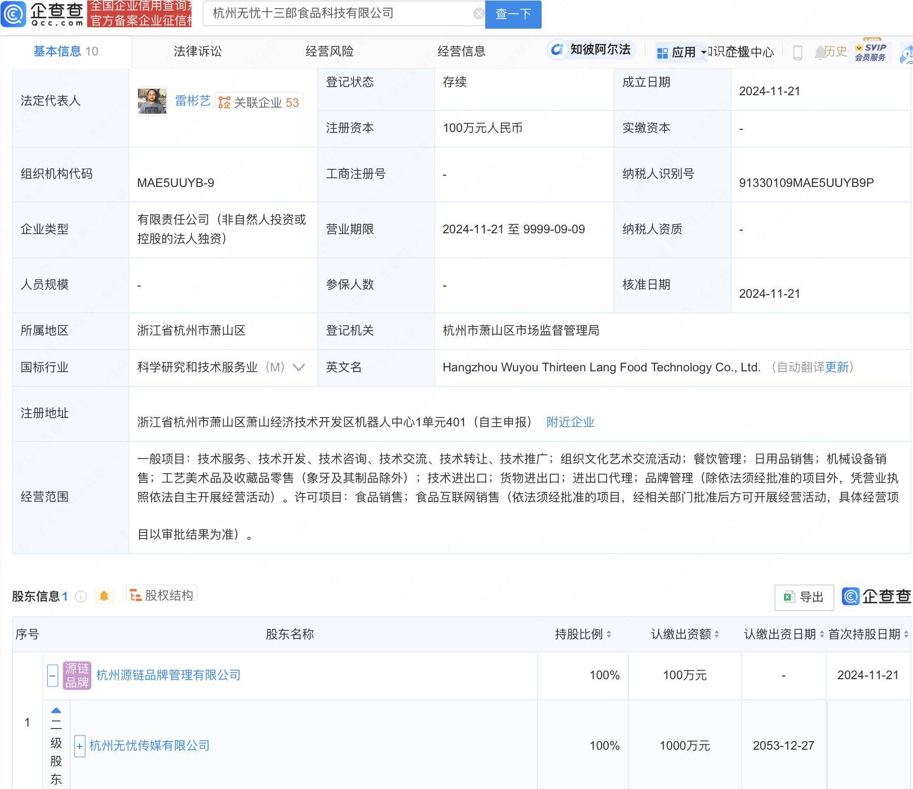Image resolution: width=913 pixels, height=789 pixels.
Task: Click the 查一下 search button
Action: [x=513, y=14]
